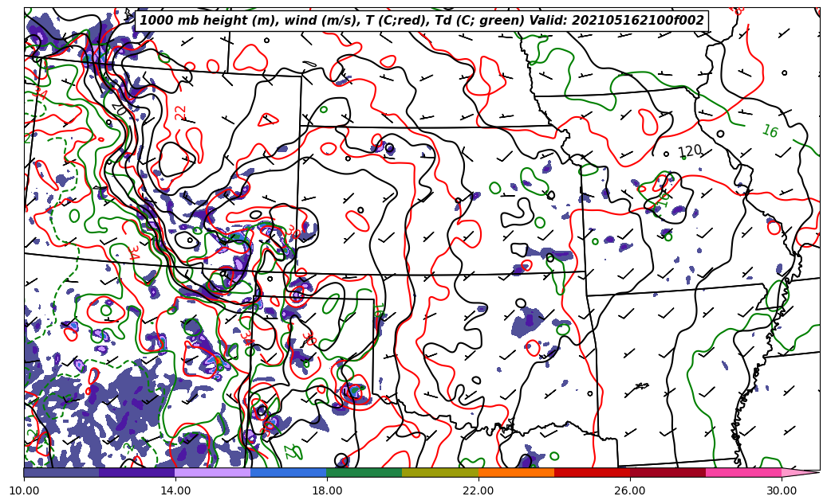
Task: Click the 18.00 colorbar tick label
Action: (x=327, y=491)
